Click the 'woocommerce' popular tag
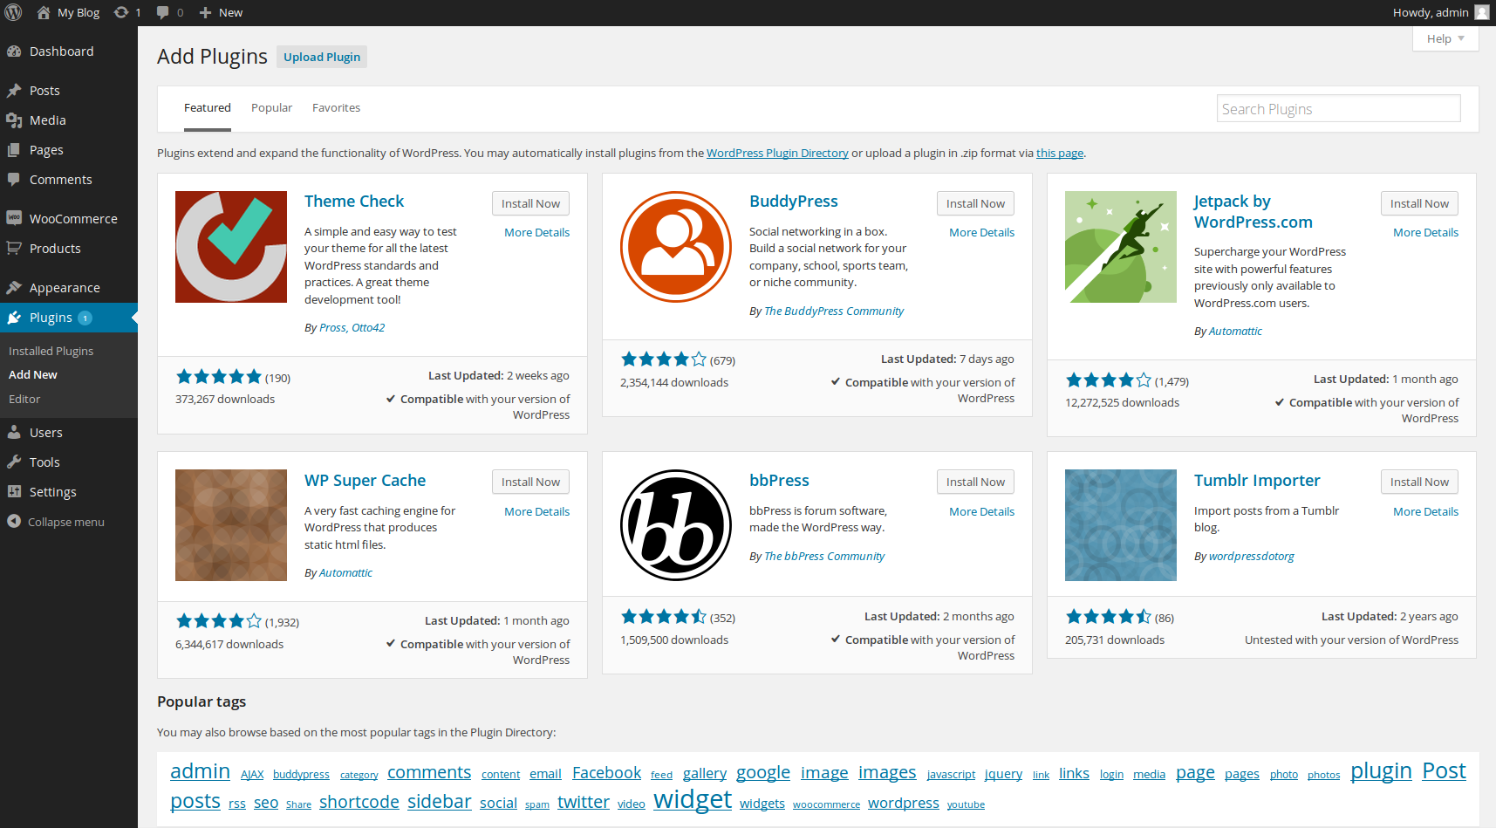Viewport: 1496px width, 828px height. (x=826, y=804)
